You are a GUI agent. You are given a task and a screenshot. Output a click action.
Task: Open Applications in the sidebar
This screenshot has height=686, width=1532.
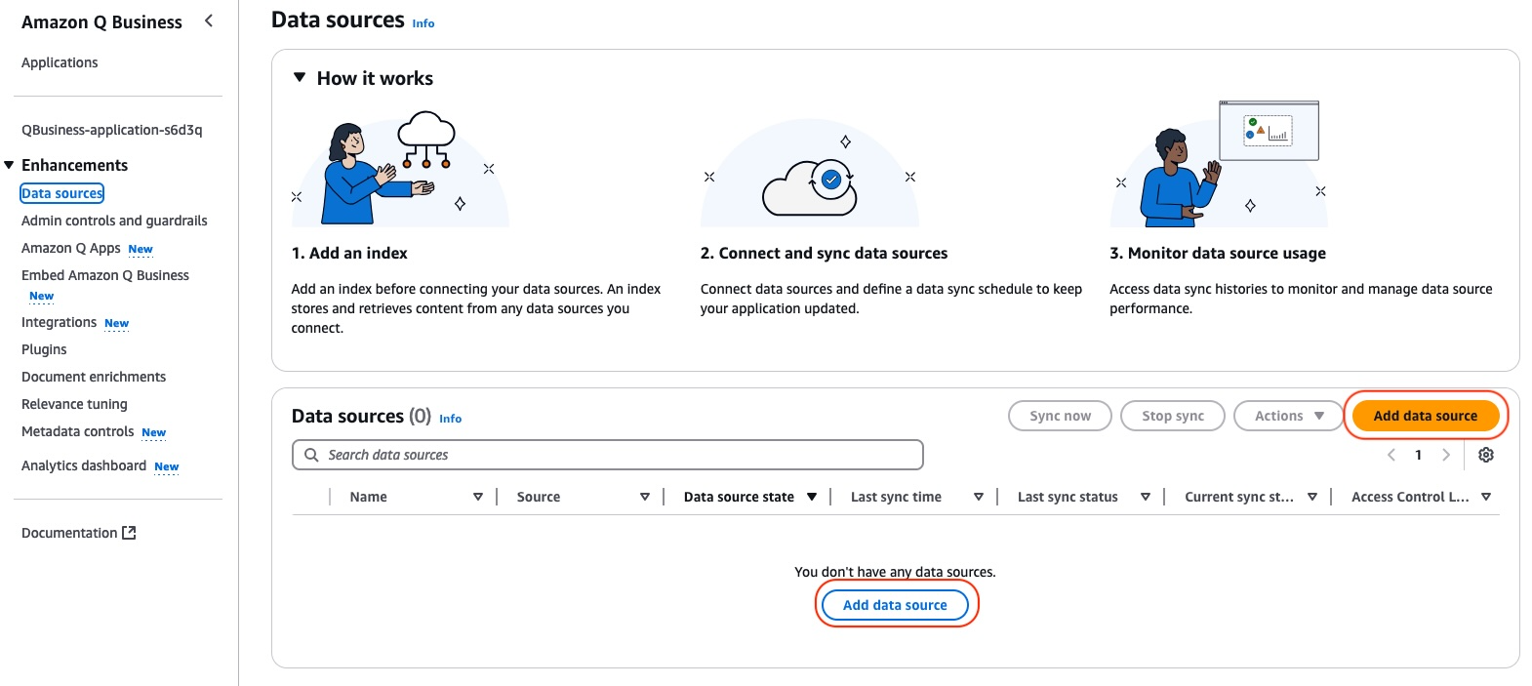click(60, 62)
